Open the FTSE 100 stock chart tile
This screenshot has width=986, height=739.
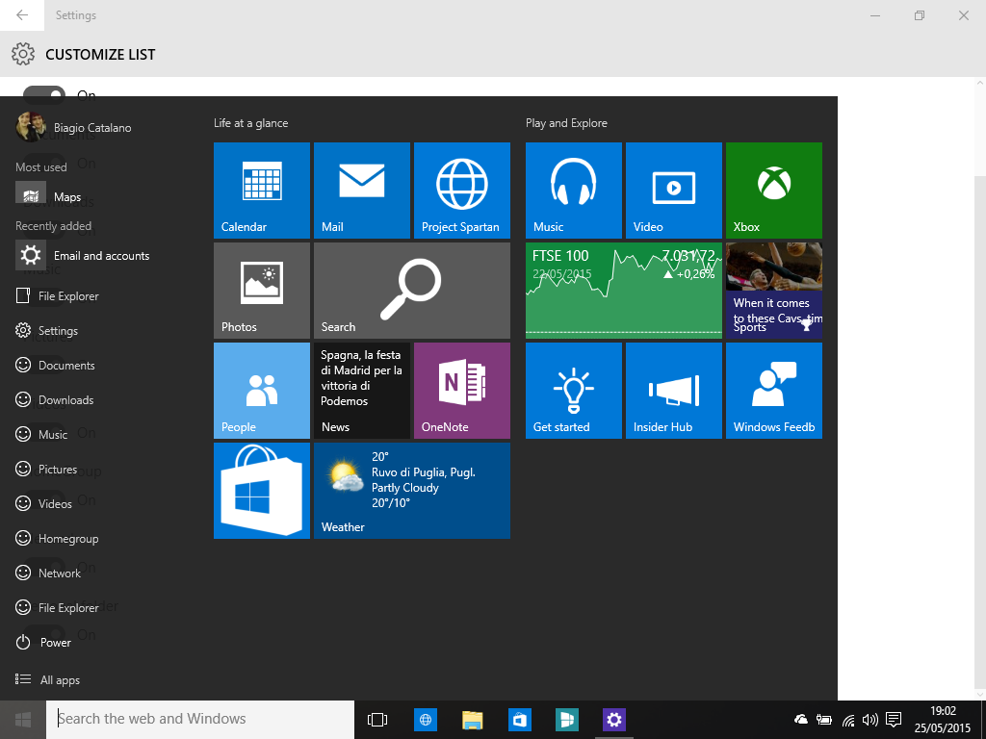[624, 291]
